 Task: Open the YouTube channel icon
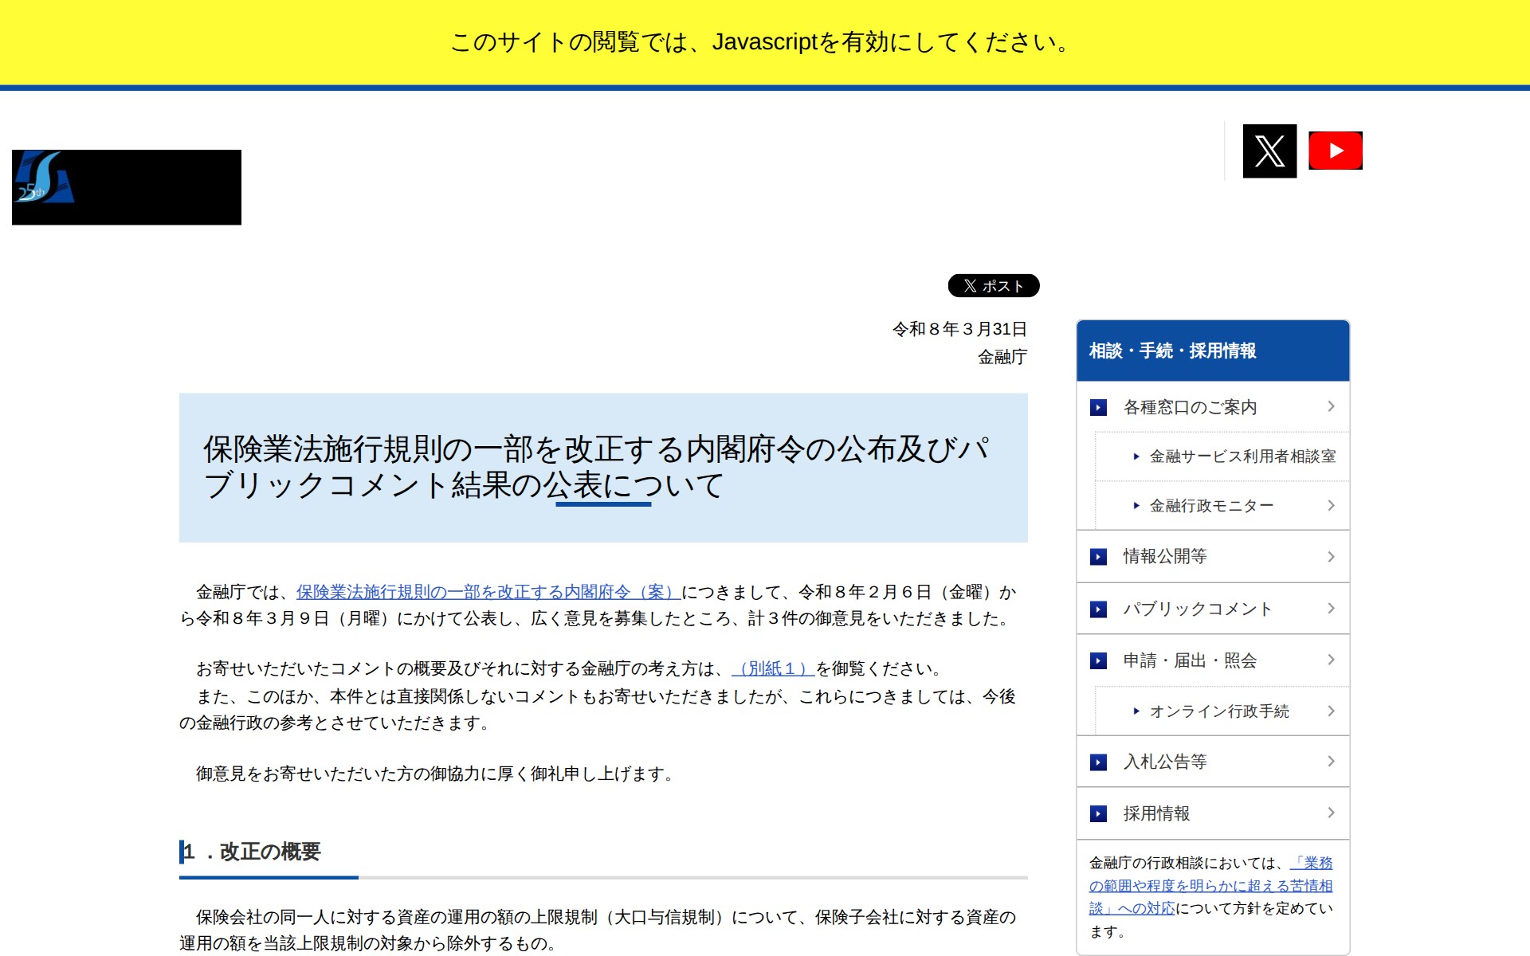(x=1335, y=151)
